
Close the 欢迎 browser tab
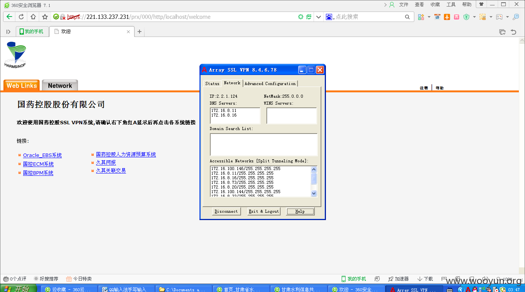128,32
